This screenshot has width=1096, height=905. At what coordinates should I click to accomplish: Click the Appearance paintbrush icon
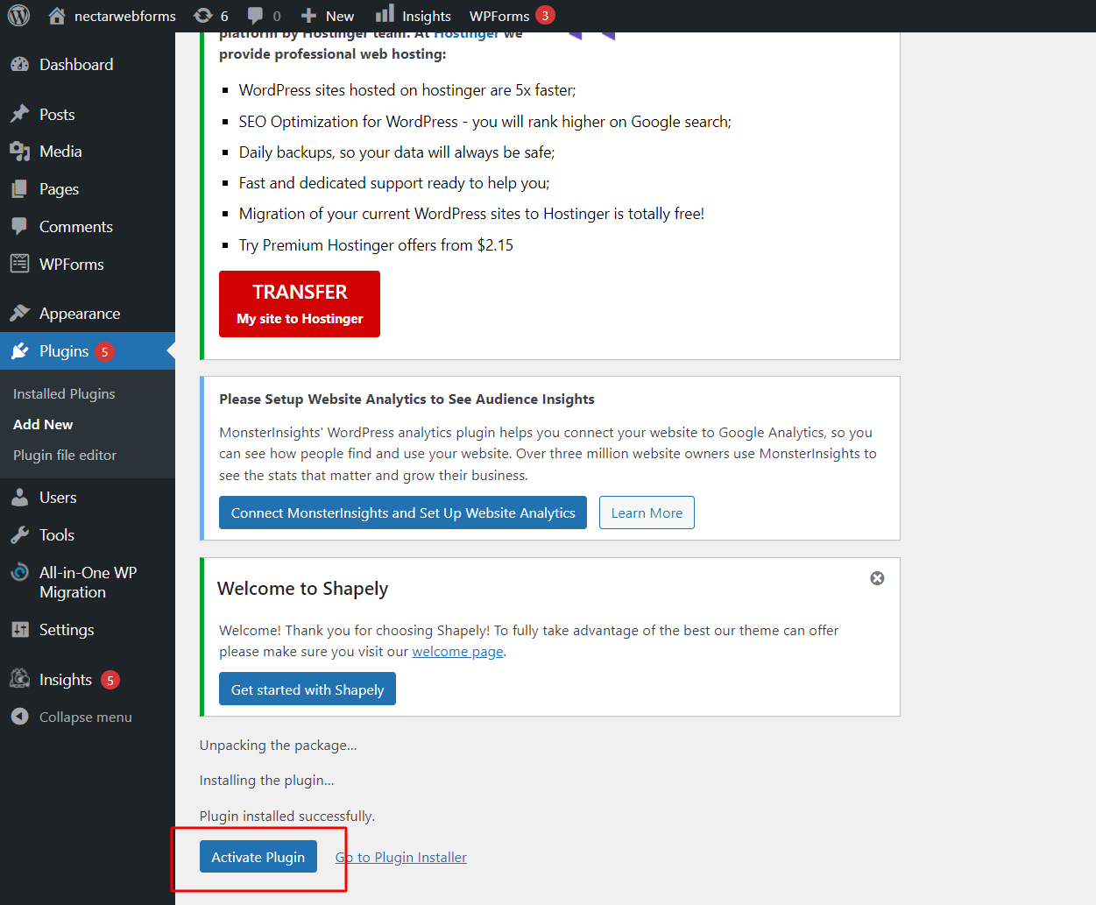click(19, 314)
